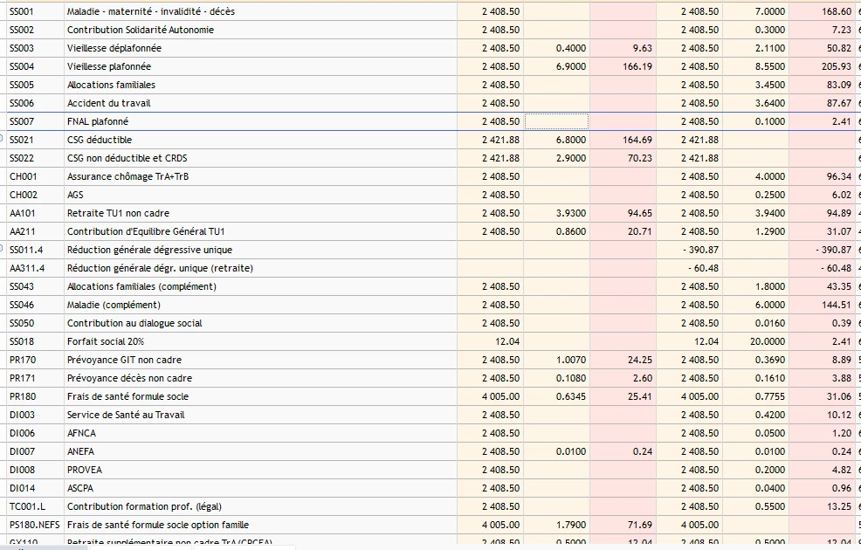Image resolution: width=861 pixels, height=550 pixels.
Task: Select 'Réduction générale dégr. unique (retraite)' label
Action: coord(160,268)
